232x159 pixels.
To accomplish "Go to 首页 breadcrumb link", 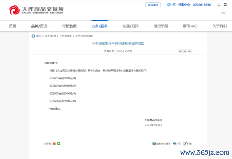I will [x=39, y=36].
